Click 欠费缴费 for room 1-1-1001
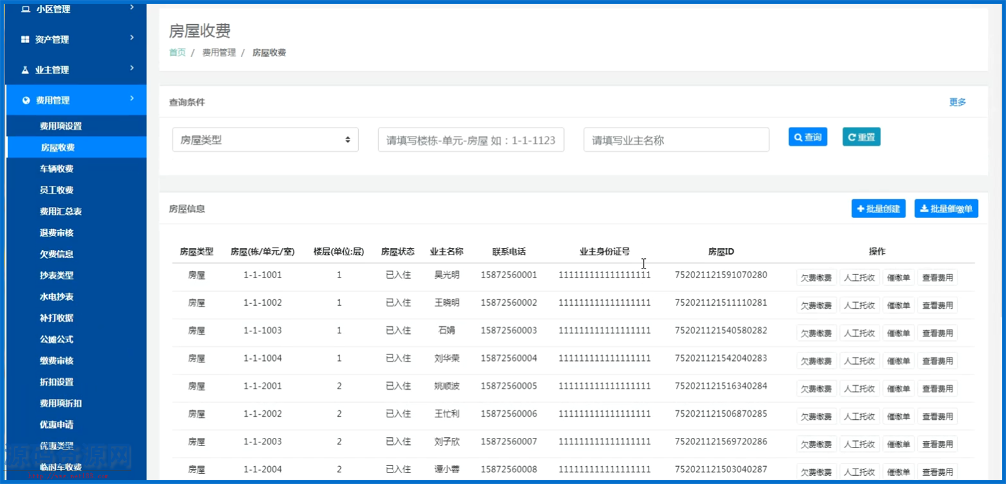 (x=816, y=278)
